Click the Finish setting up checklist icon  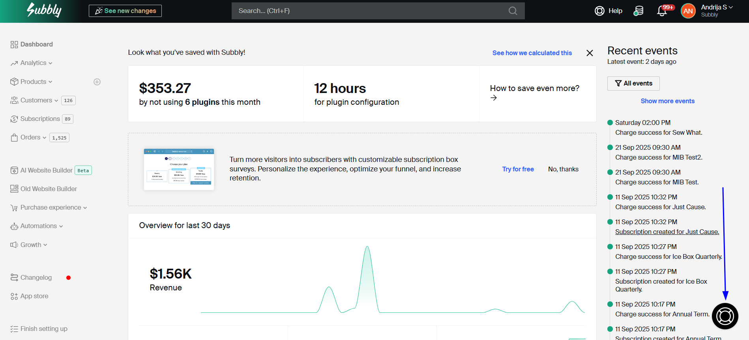(x=14, y=329)
